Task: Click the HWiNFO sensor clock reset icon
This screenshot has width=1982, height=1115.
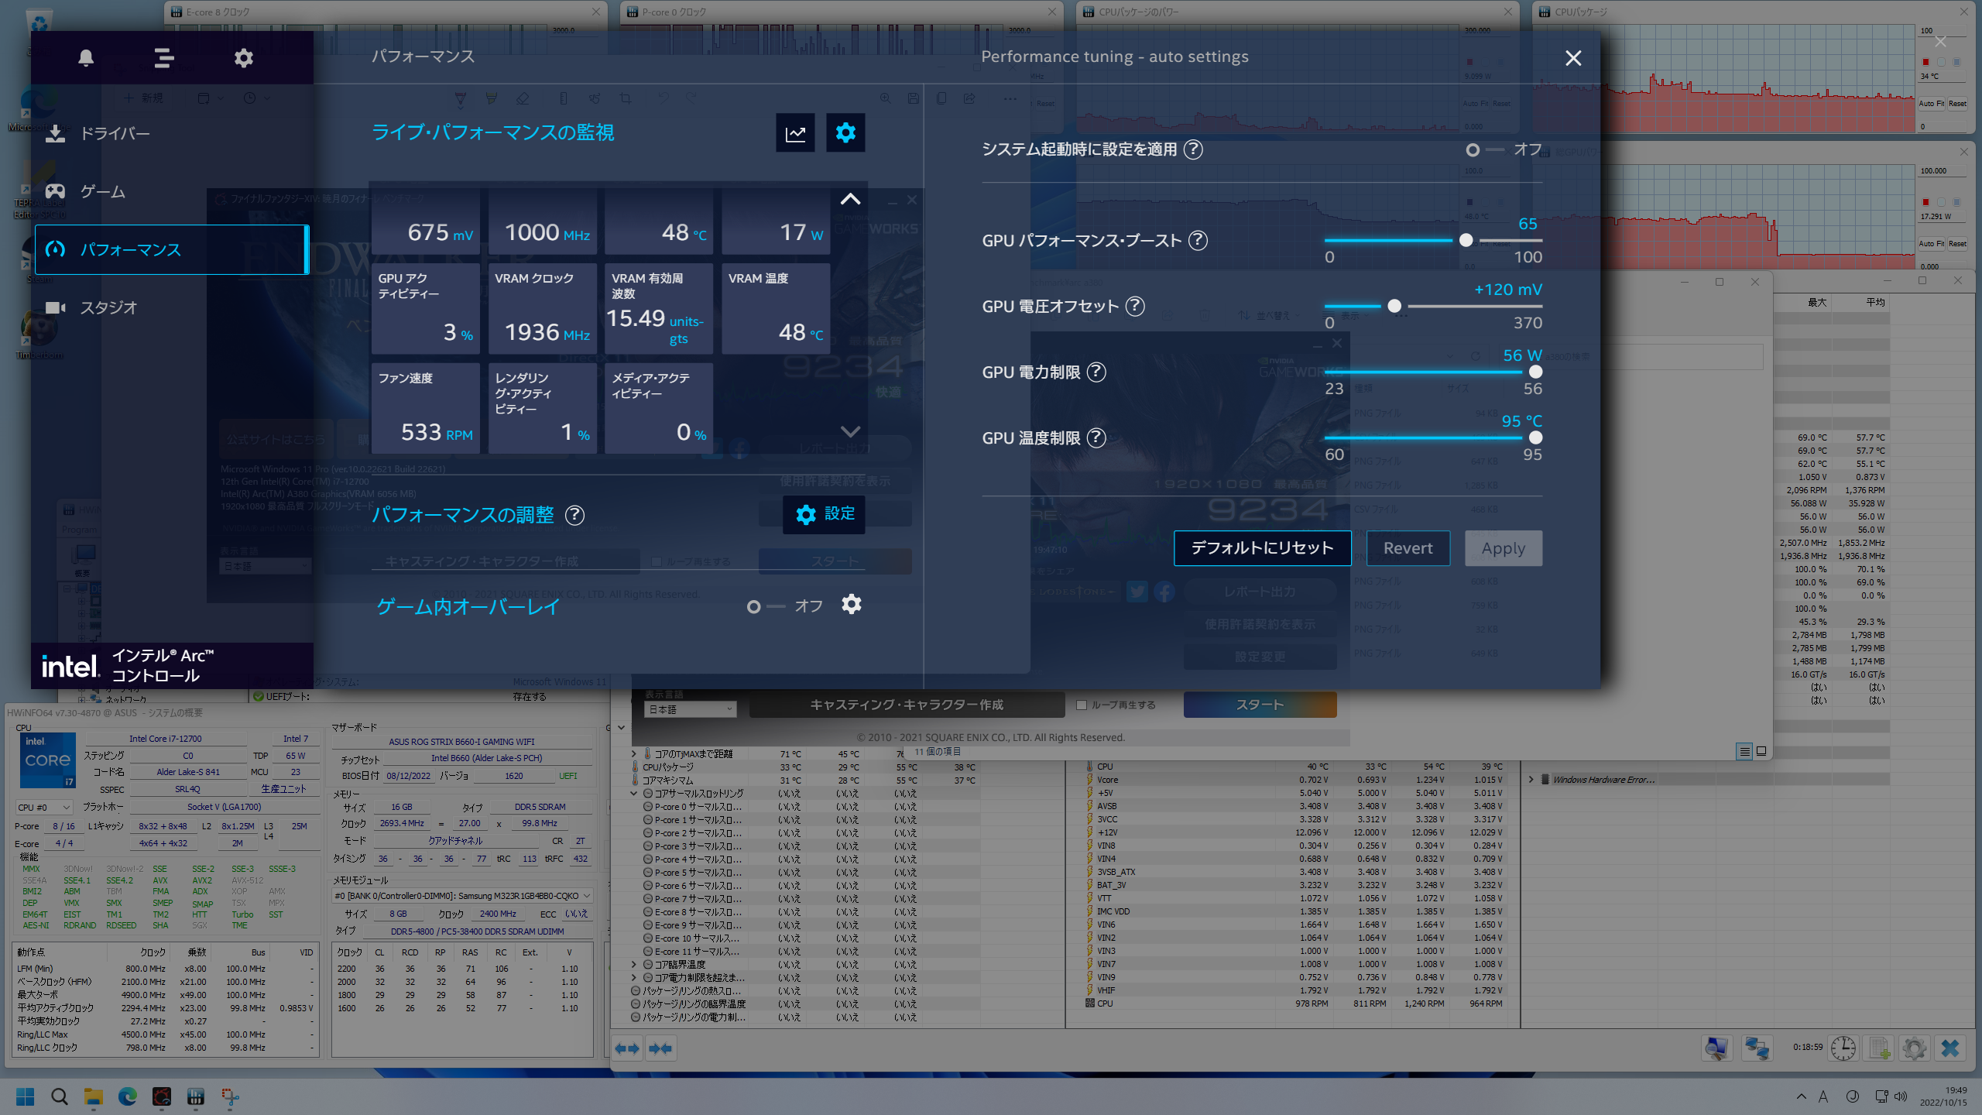Action: coord(1843,1048)
